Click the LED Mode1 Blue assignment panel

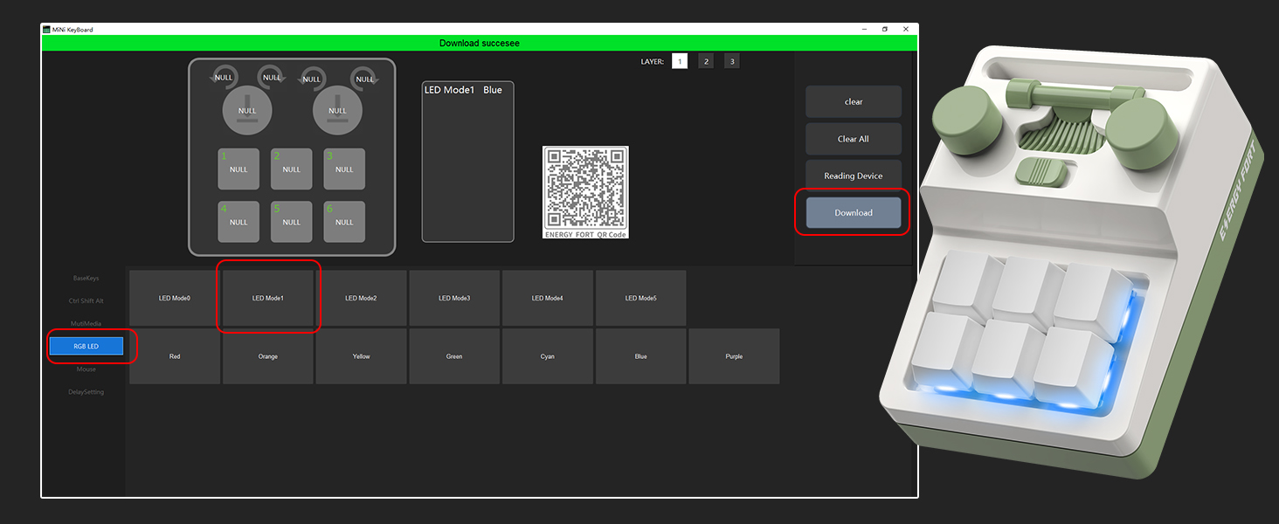pos(467,160)
